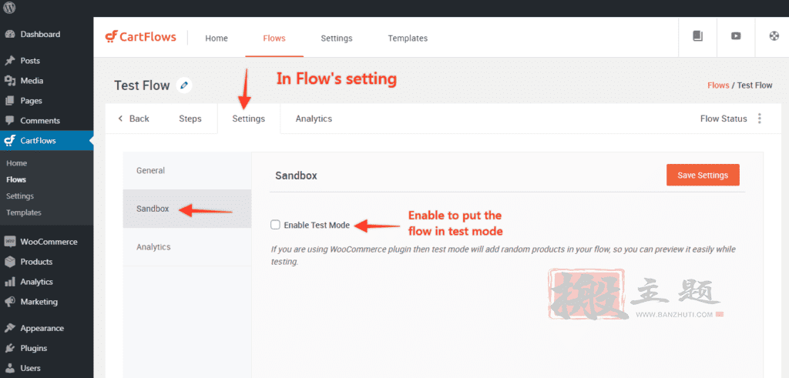Open the Home tab in CartFlows header
789x378 pixels.
[x=217, y=38]
